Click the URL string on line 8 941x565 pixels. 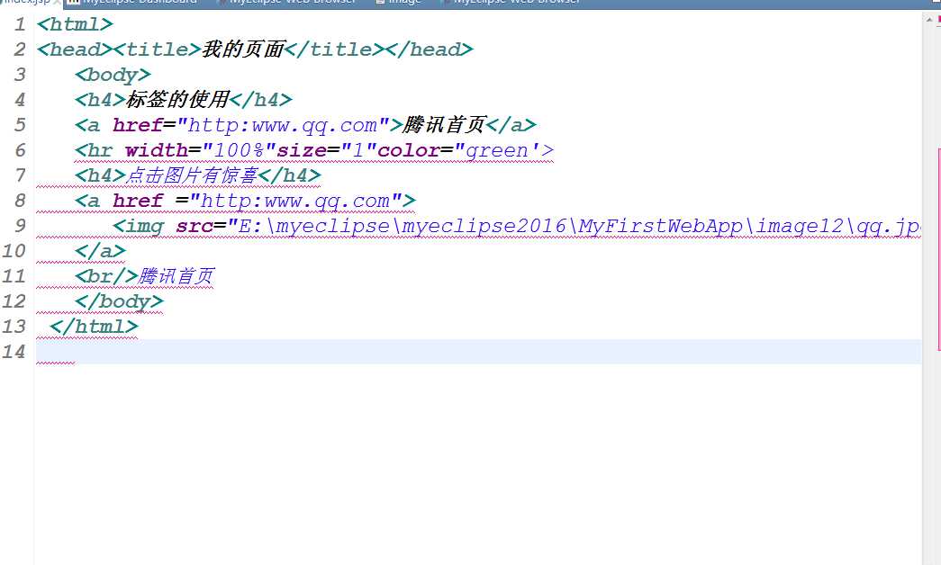(x=295, y=201)
